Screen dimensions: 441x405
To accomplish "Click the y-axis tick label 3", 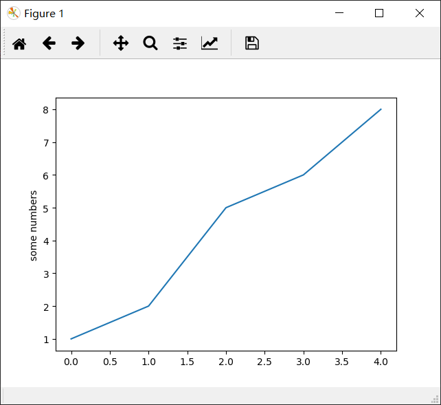I will coord(46,274).
